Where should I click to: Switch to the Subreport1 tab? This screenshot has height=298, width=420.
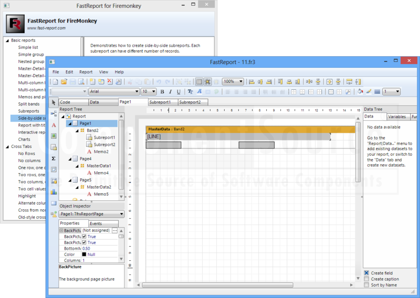163,102
